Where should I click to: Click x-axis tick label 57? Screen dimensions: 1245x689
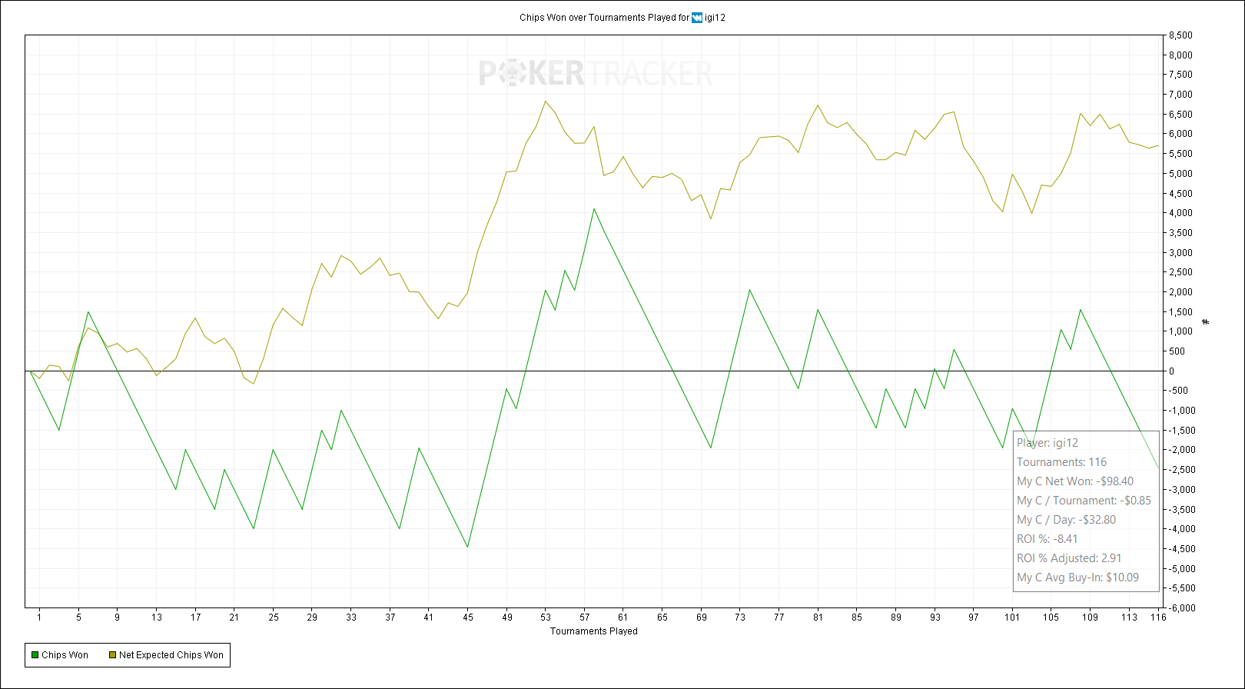click(585, 617)
